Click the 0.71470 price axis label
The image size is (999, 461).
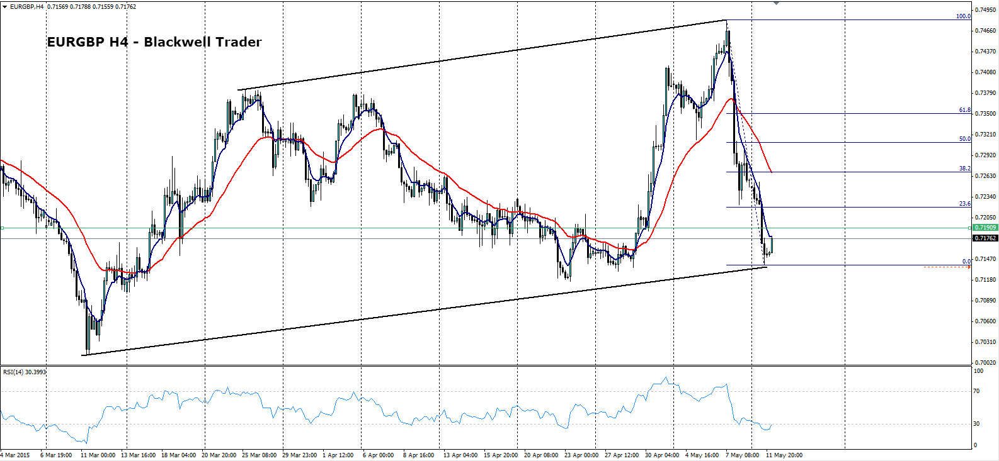(x=986, y=259)
